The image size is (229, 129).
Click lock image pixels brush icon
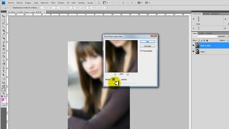pos(201,40)
